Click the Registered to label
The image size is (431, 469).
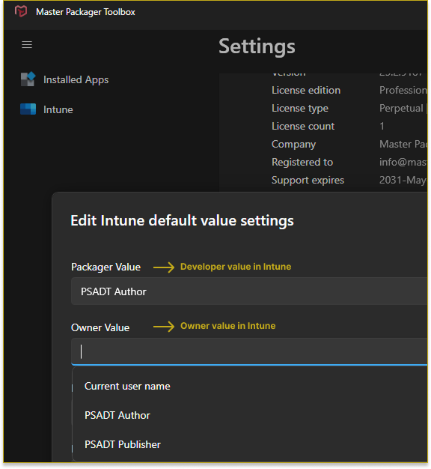[x=302, y=162]
